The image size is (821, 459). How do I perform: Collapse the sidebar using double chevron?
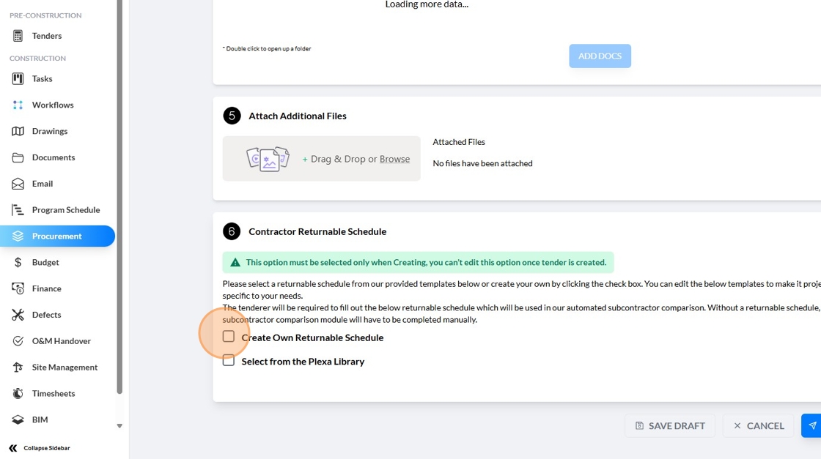pyautogui.click(x=13, y=448)
